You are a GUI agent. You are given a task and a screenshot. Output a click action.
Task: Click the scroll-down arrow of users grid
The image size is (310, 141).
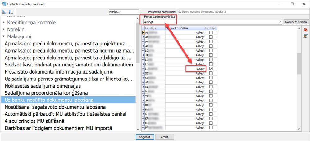pyautogui.click(x=299, y=129)
